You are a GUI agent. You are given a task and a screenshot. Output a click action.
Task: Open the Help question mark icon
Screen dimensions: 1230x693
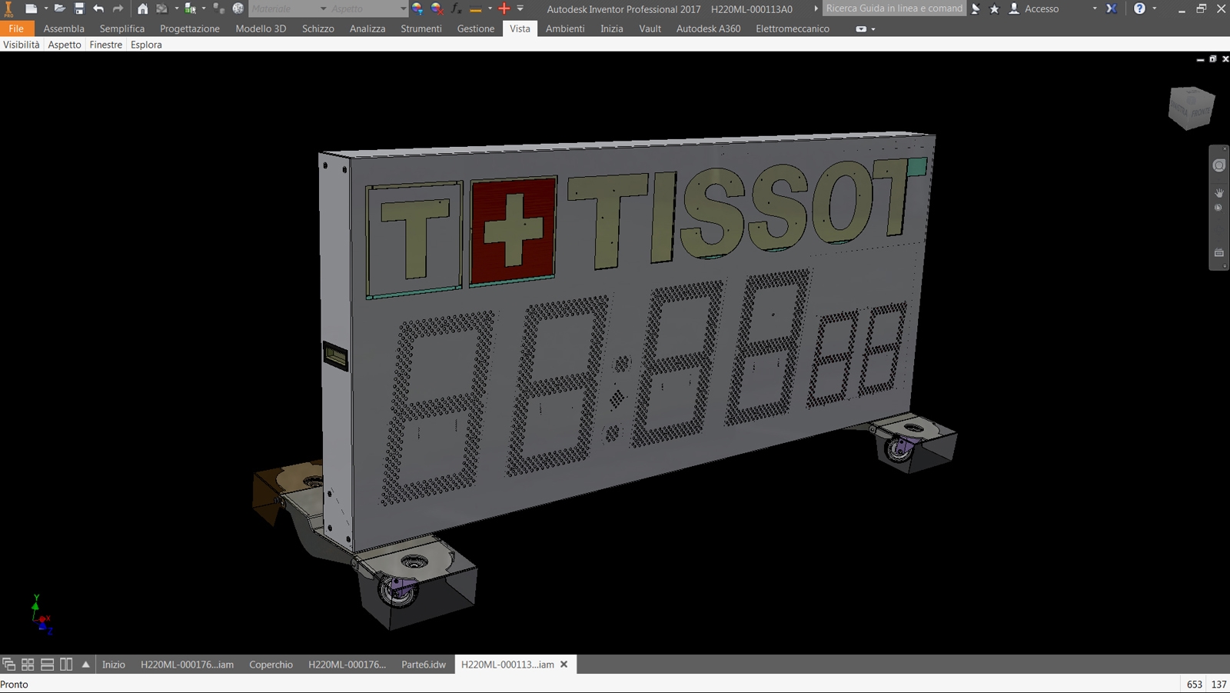point(1139,8)
